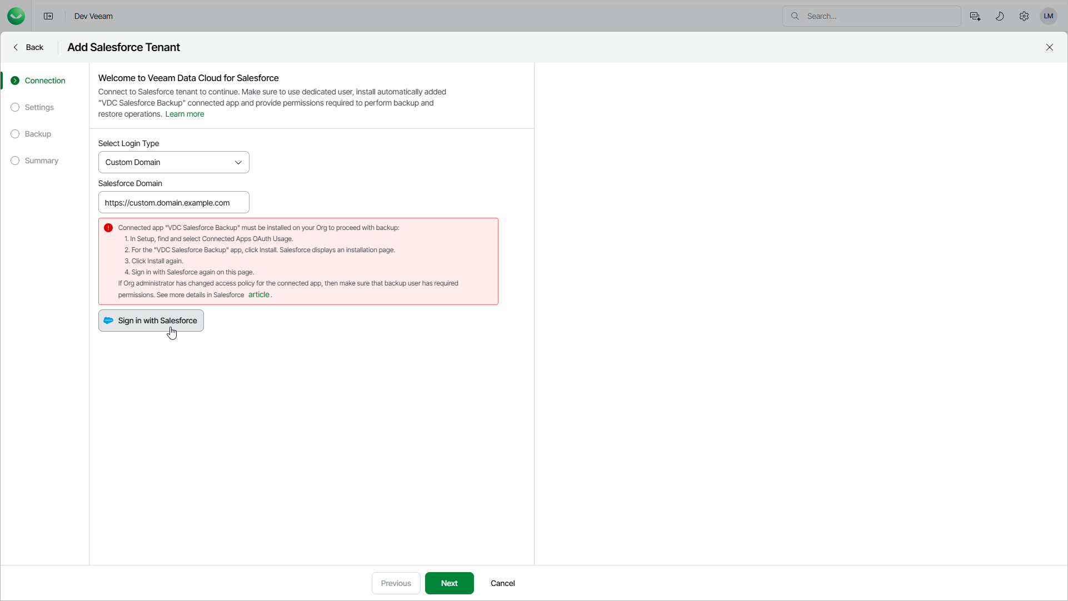Open the feedback chat icon
Viewport: 1068px width, 601px height.
tap(975, 16)
